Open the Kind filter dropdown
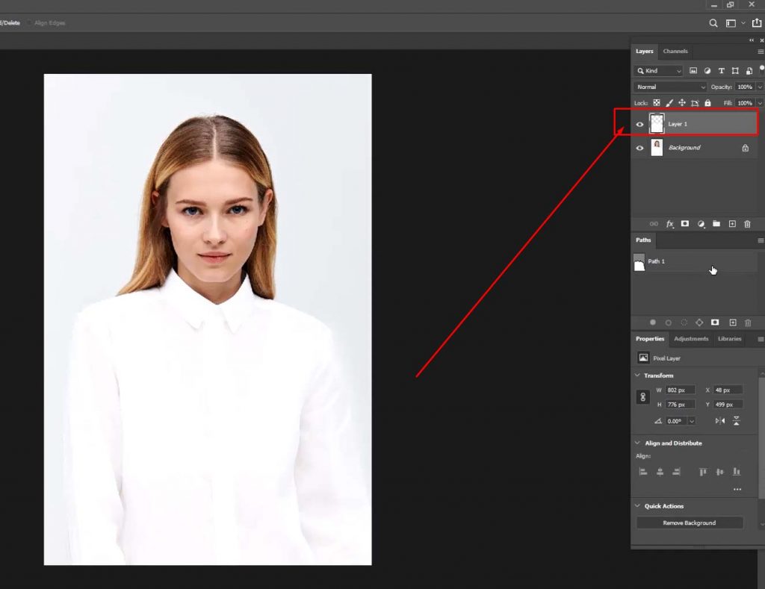The image size is (765, 589). 657,70
